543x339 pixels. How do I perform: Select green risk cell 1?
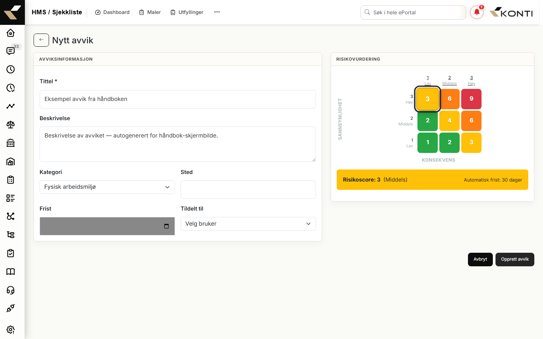[x=428, y=143]
